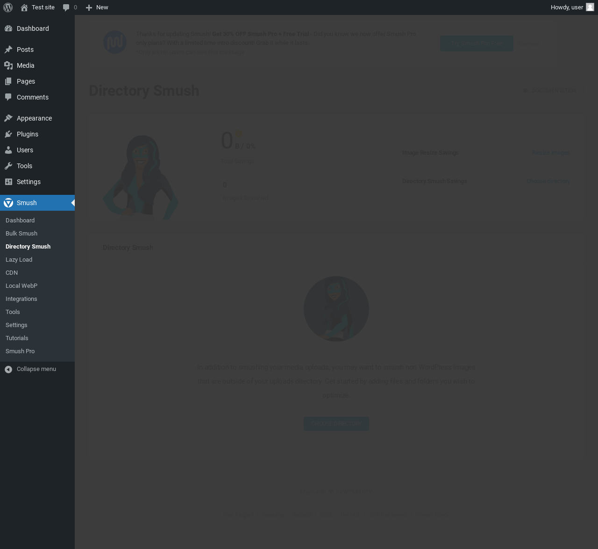Click Try Smush Pro Free button
The image size is (598, 549).
(x=477, y=43)
